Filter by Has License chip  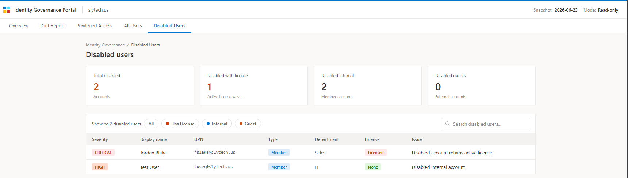180,124
